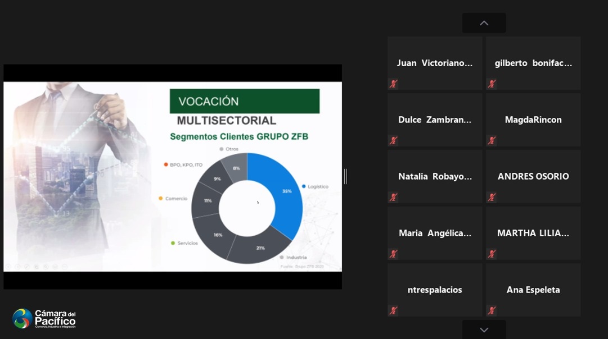Show more participants with the down chevron

[x=484, y=329]
